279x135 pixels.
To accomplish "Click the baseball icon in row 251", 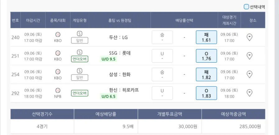I will click(58, 53).
